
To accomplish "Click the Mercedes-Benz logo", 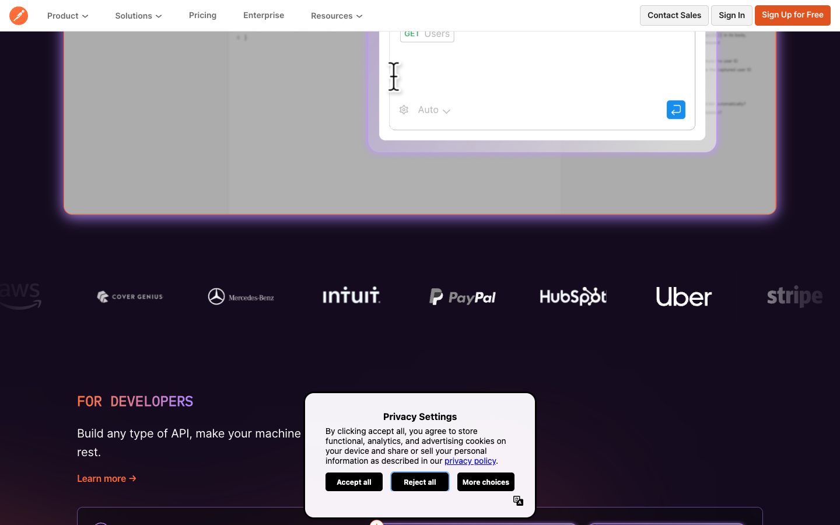I will point(241,297).
